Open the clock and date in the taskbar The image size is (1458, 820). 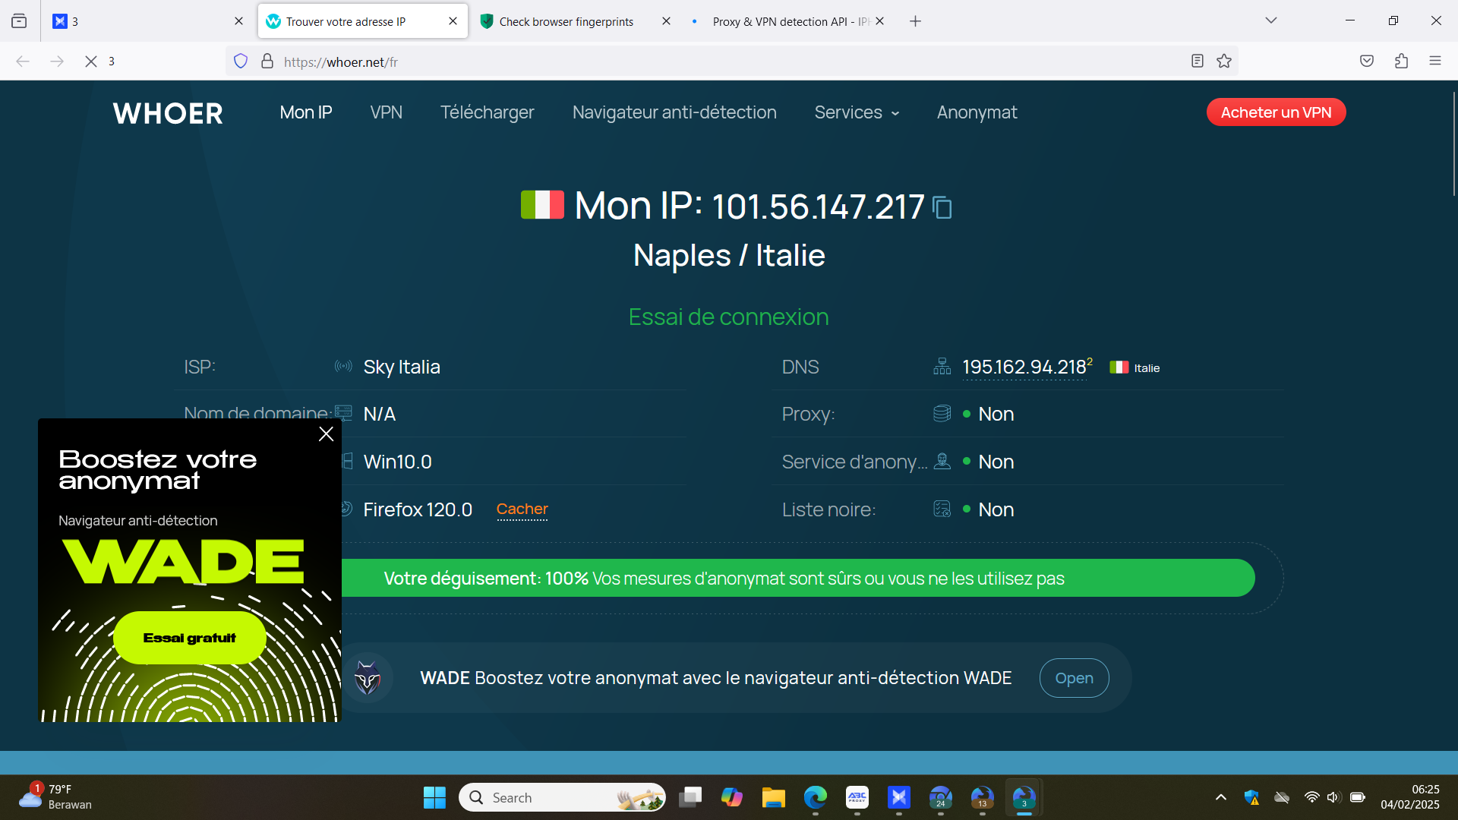(x=1410, y=797)
